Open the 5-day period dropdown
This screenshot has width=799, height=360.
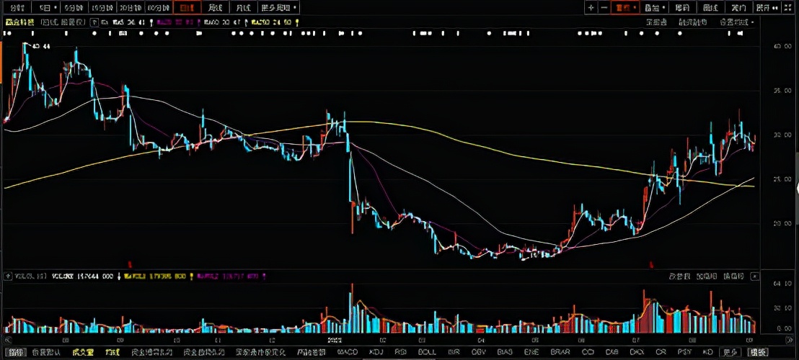(x=48, y=8)
